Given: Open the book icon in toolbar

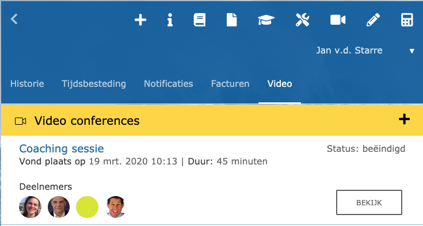Looking at the screenshot, I should point(200,20).
